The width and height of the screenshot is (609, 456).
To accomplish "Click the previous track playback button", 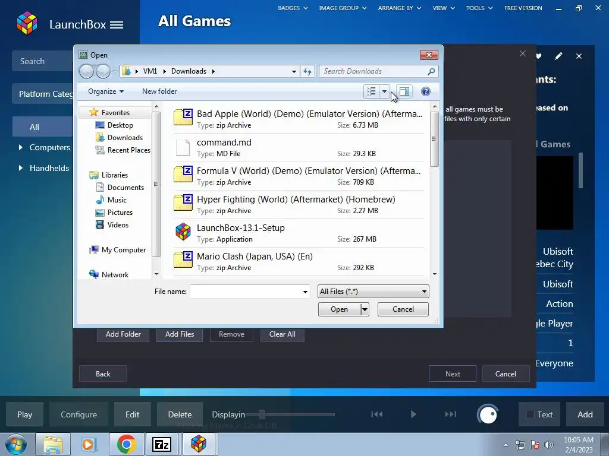I will (x=376, y=414).
